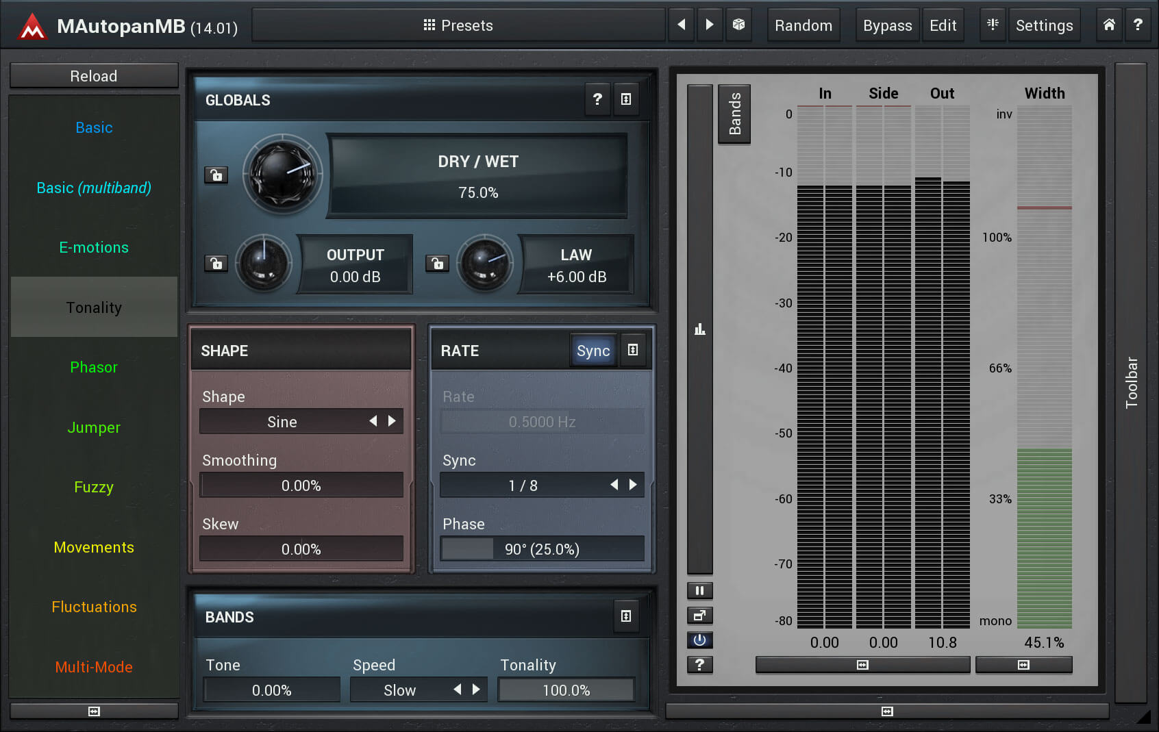Click the Reload button
The width and height of the screenshot is (1159, 732).
tap(94, 76)
